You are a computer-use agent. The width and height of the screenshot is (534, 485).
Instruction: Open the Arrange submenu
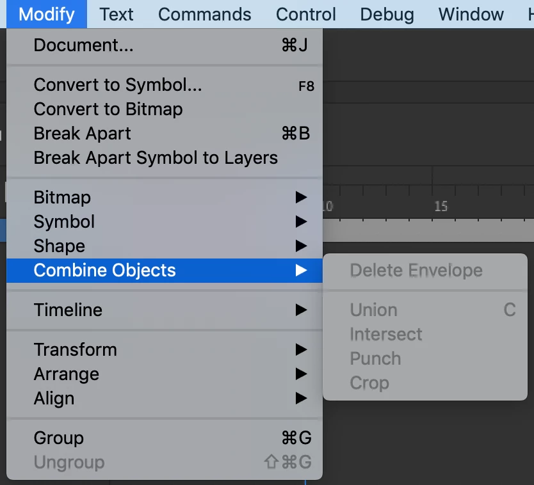(67, 374)
